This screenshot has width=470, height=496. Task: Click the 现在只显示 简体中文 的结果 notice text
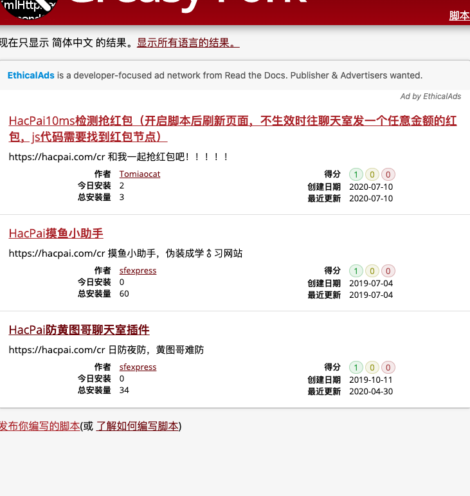67,42
